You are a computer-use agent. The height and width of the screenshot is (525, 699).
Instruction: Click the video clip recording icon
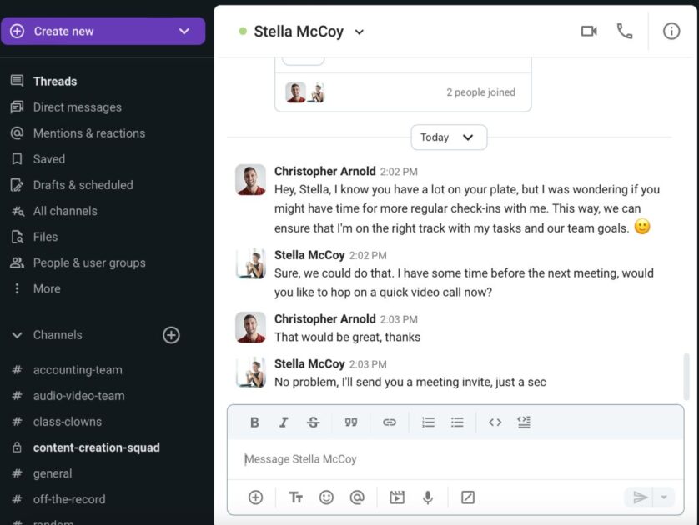click(396, 497)
